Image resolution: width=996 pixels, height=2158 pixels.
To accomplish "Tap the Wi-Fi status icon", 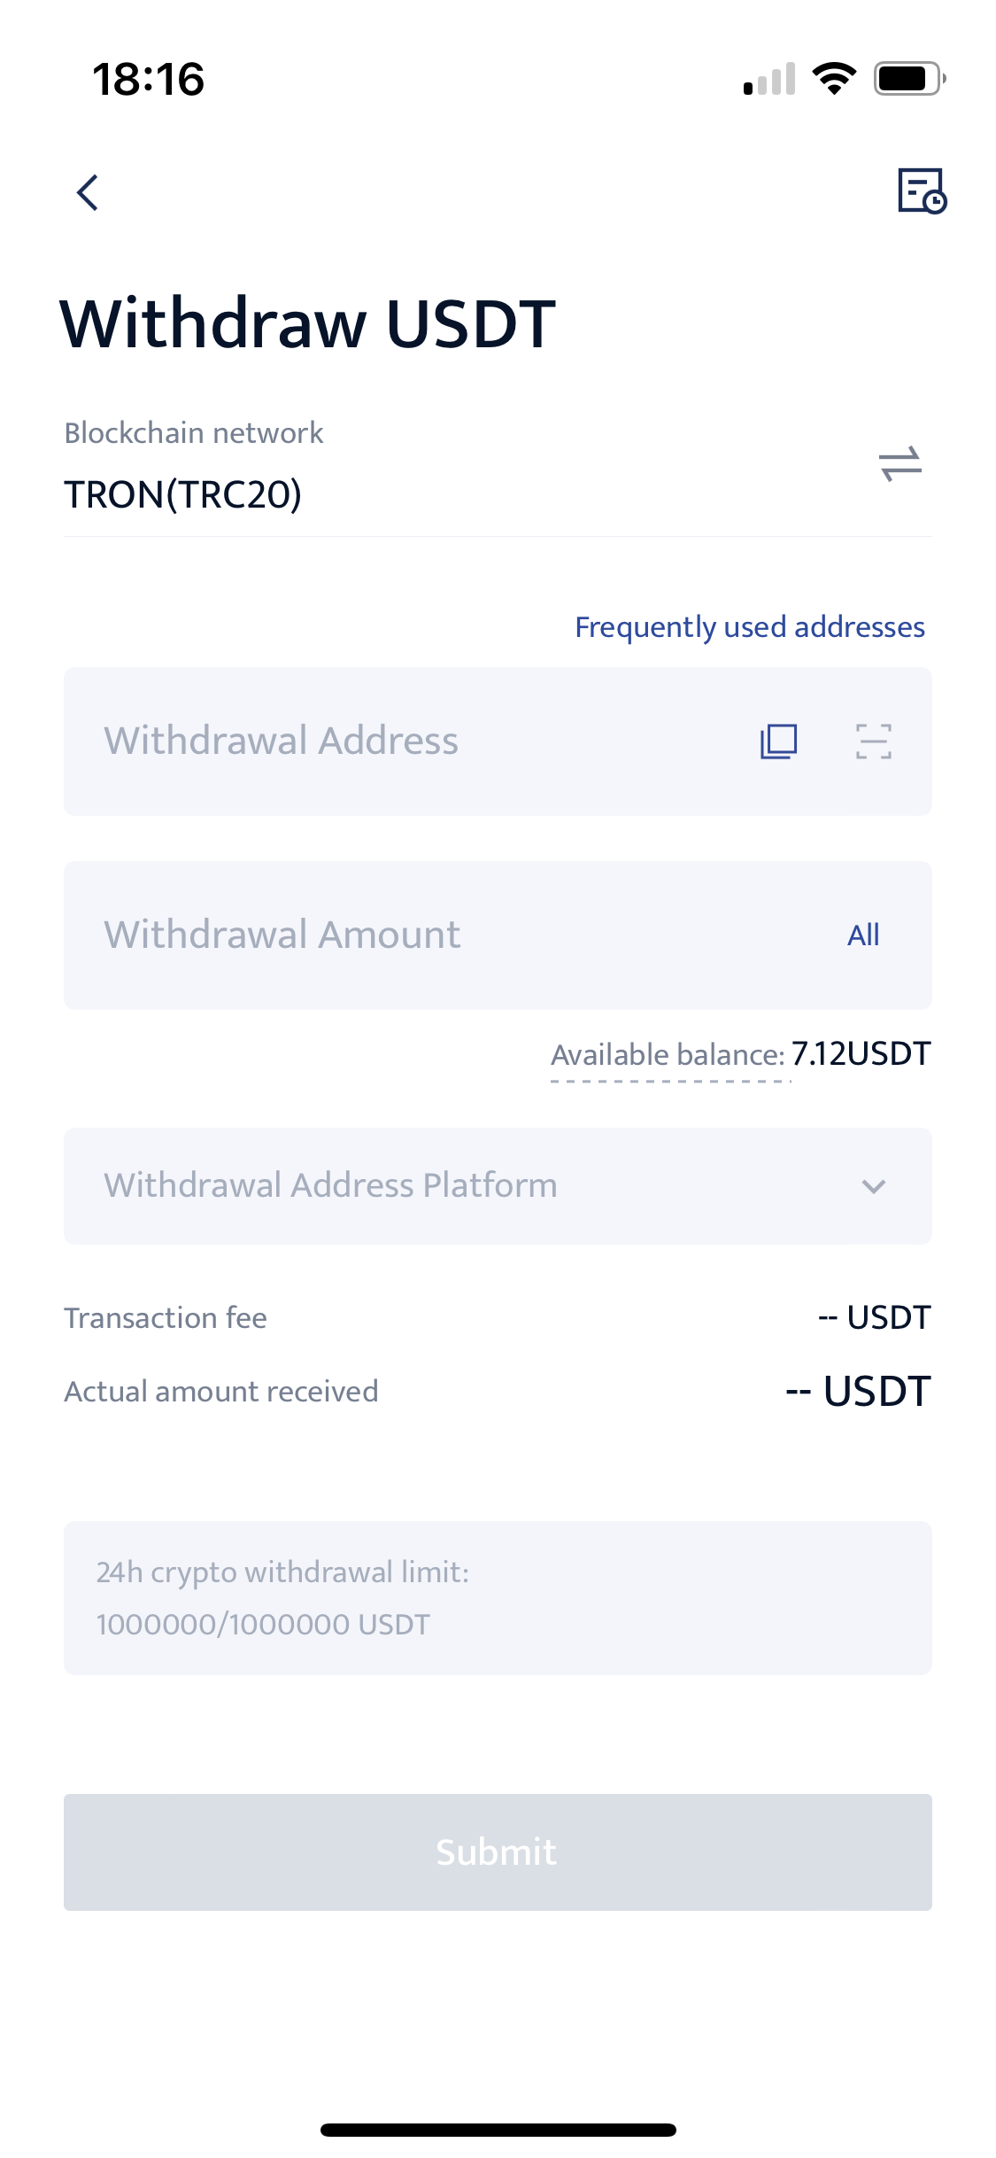I will (834, 79).
